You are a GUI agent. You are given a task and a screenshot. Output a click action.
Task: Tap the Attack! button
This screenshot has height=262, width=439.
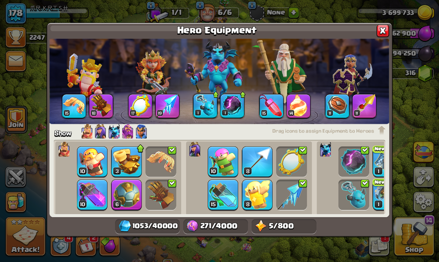26,236
